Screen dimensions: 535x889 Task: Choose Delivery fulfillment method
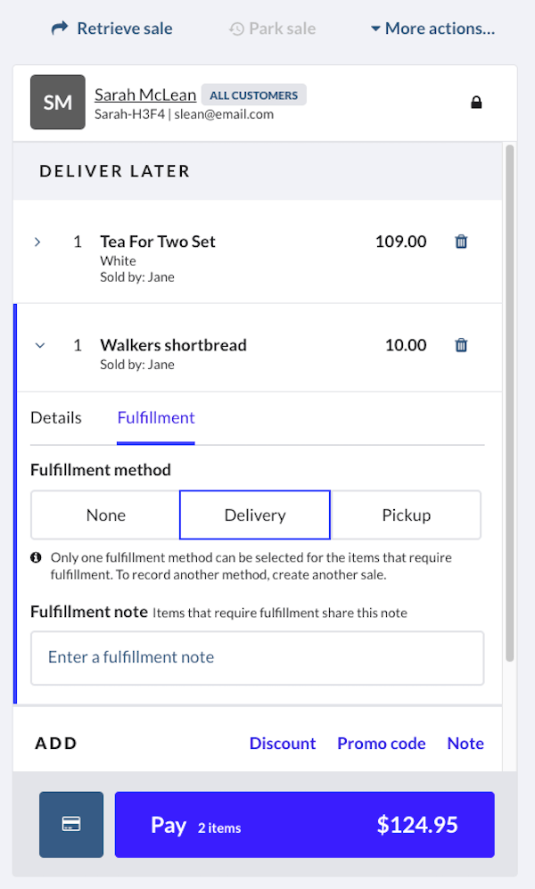pyautogui.click(x=255, y=515)
